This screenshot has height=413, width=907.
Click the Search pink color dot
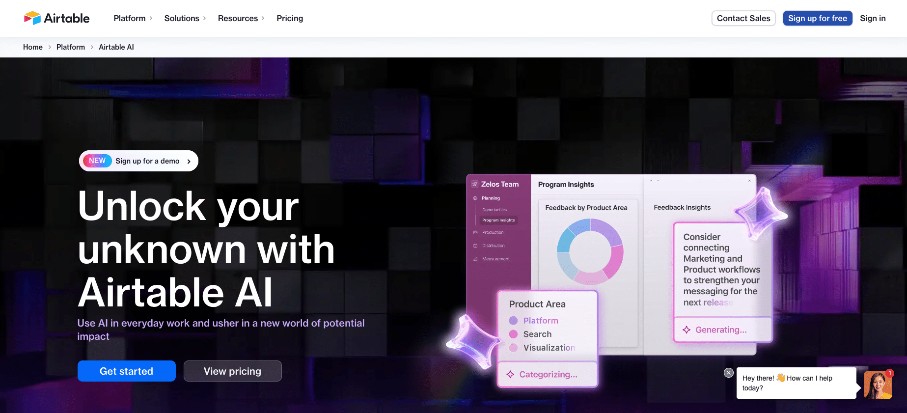click(x=513, y=334)
